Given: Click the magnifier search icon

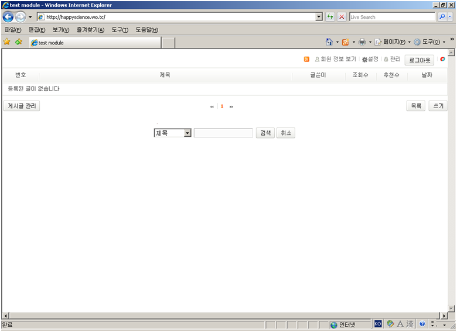Looking at the screenshot, I should (442, 17).
